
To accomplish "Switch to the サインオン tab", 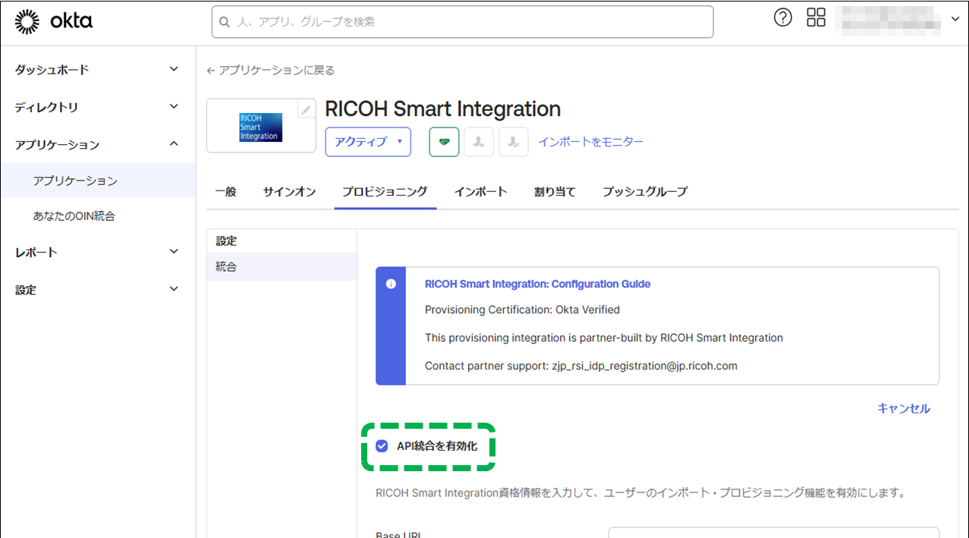I will 289,192.
